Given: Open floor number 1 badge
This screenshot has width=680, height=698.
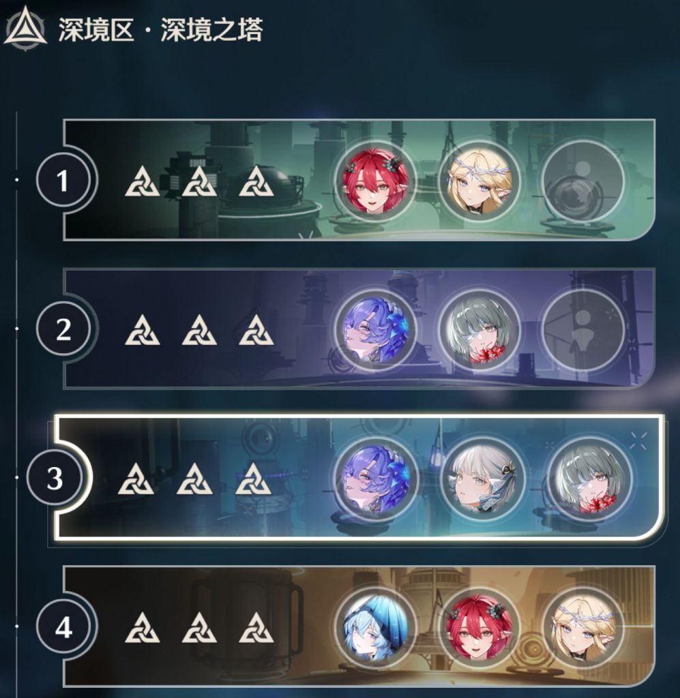Looking at the screenshot, I should [63, 181].
